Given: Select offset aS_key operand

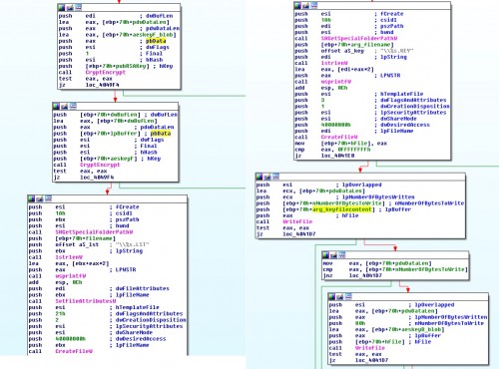Looking at the screenshot, I should [x=342, y=51].
